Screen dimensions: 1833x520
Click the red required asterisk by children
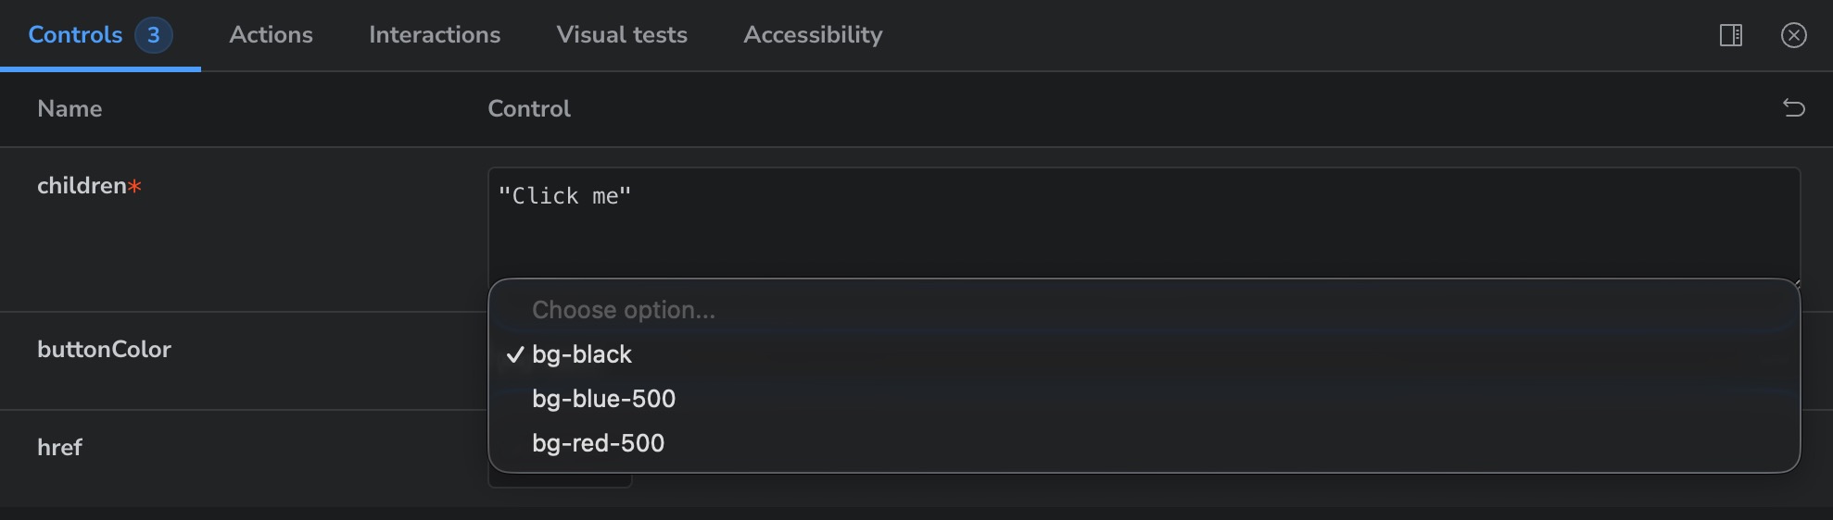[135, 187]
